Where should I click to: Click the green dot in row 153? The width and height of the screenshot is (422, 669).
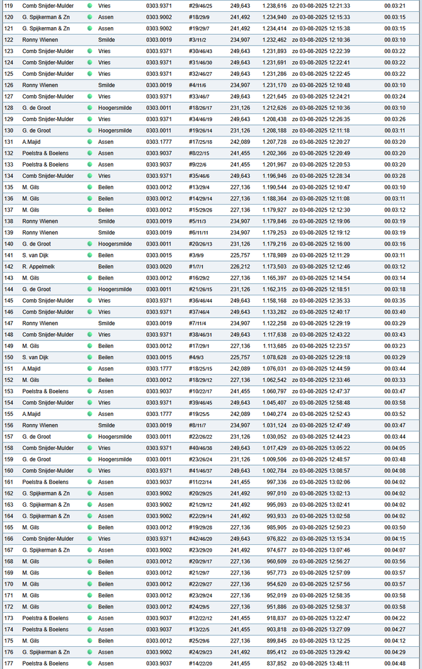pos(89,391)
